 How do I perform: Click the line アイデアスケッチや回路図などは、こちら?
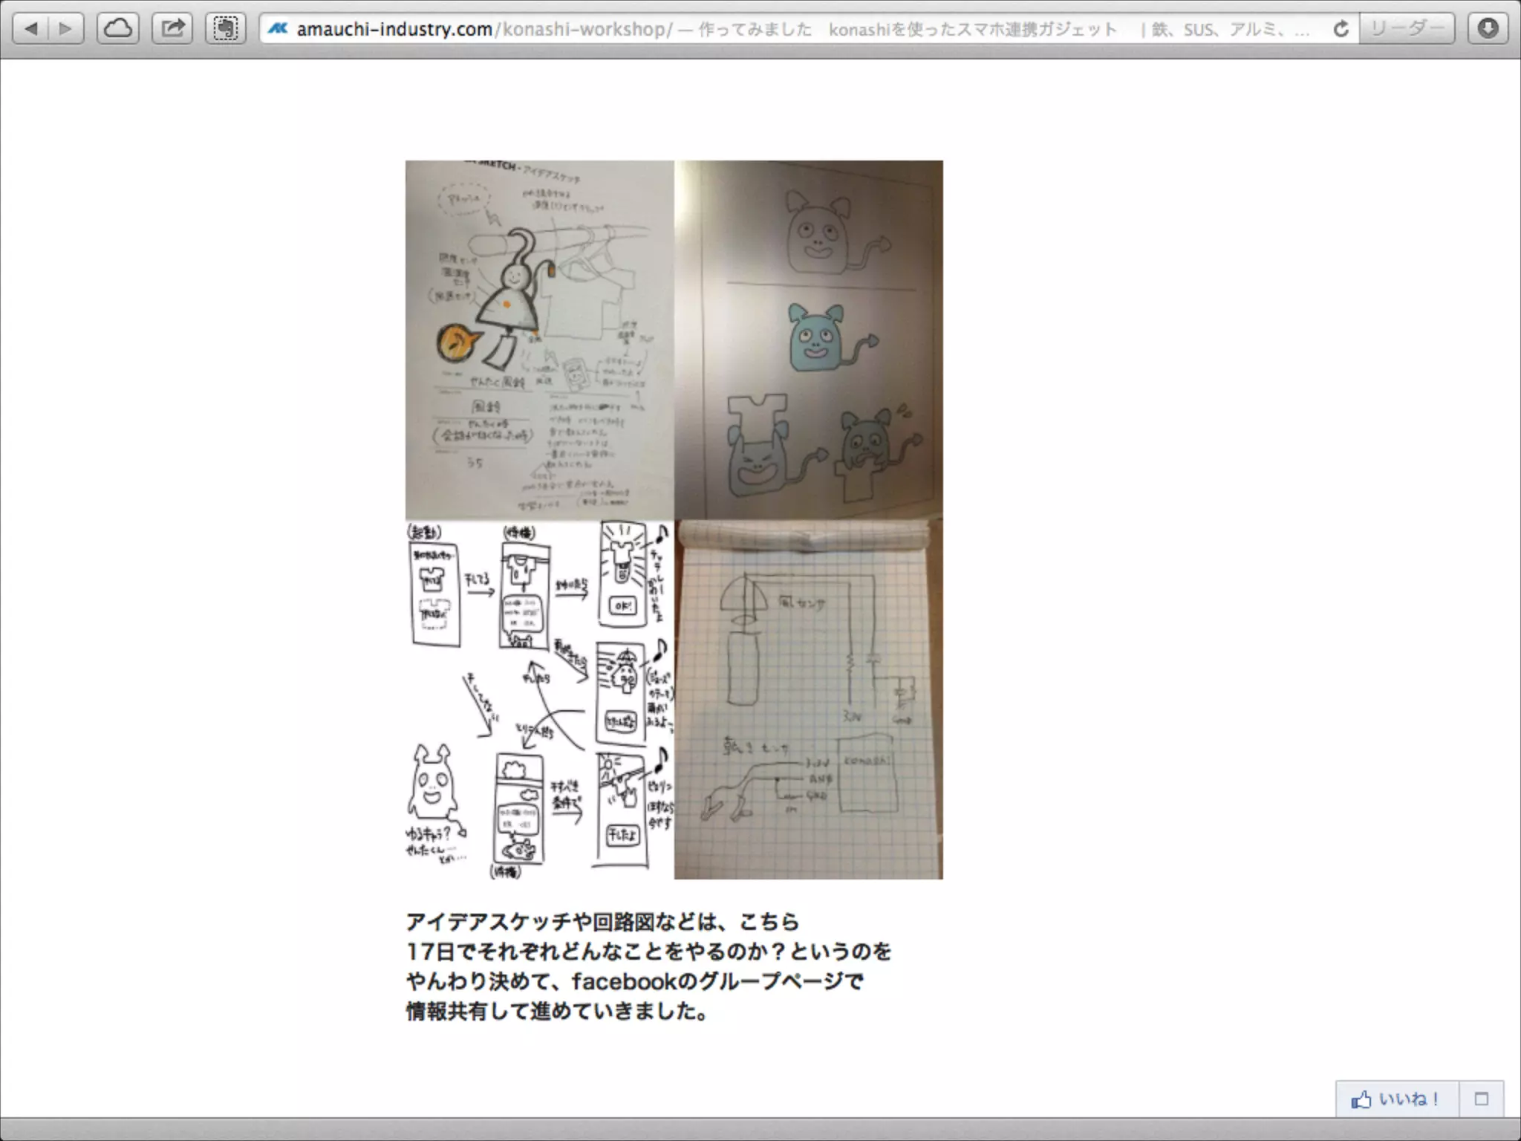point(602,922)
